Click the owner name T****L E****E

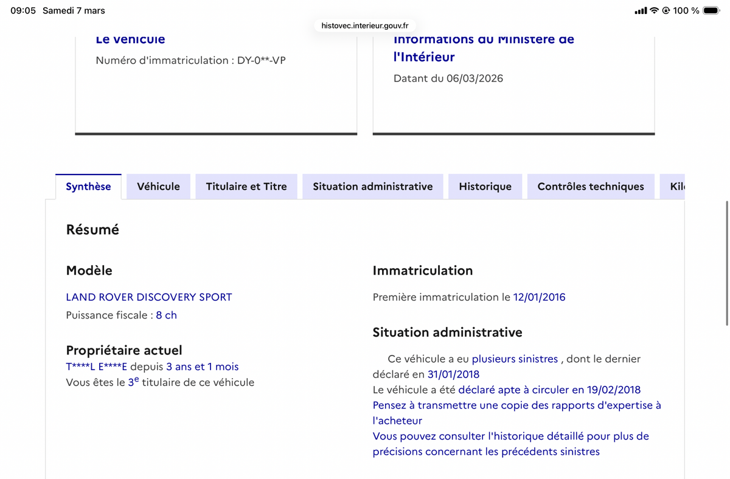coord(97,367)
